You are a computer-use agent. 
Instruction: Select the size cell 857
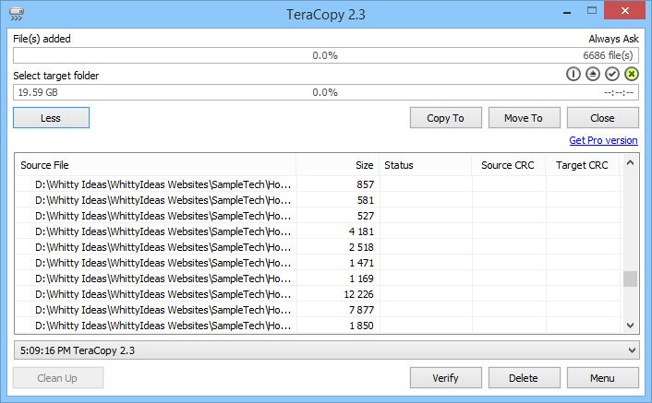click(365, 184)
